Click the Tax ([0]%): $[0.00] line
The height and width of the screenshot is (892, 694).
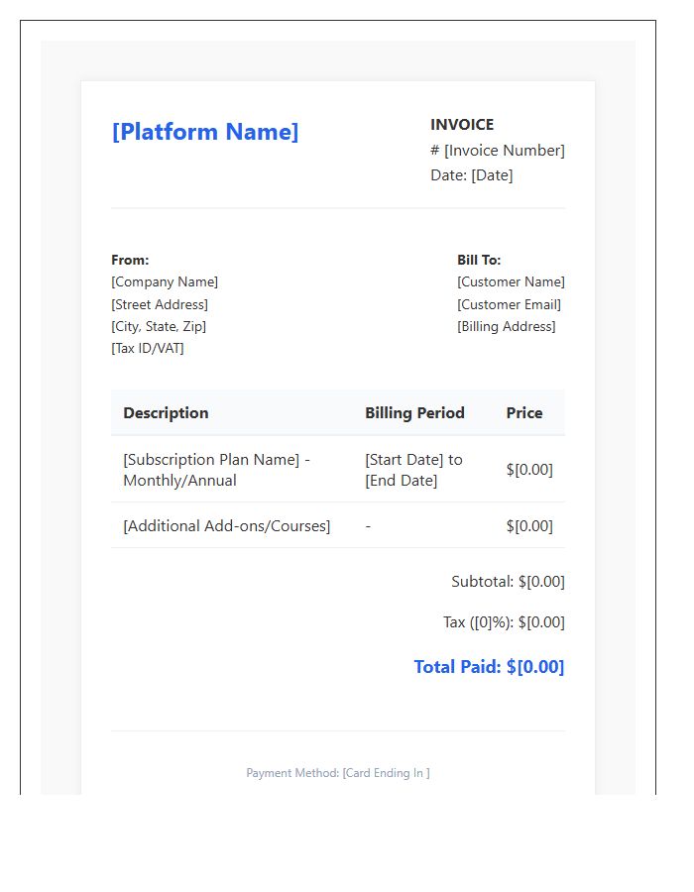click(504, 622)
